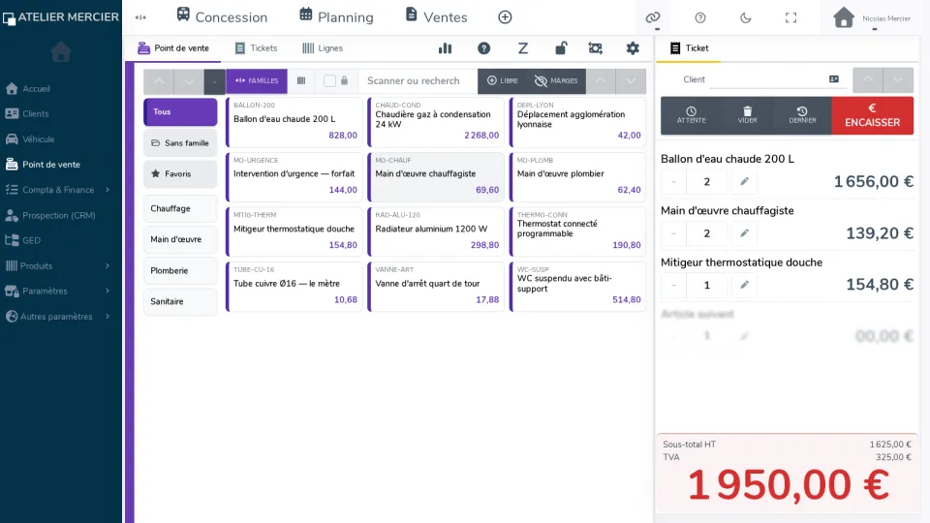The image size is (930, 523).
Task: Filter by Chauffage family
Action: point(180,209)
